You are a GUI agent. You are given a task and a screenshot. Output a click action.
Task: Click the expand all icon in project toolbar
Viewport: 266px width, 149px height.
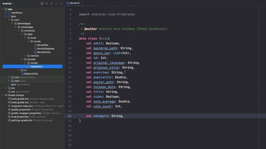click(x=47, y=3)
